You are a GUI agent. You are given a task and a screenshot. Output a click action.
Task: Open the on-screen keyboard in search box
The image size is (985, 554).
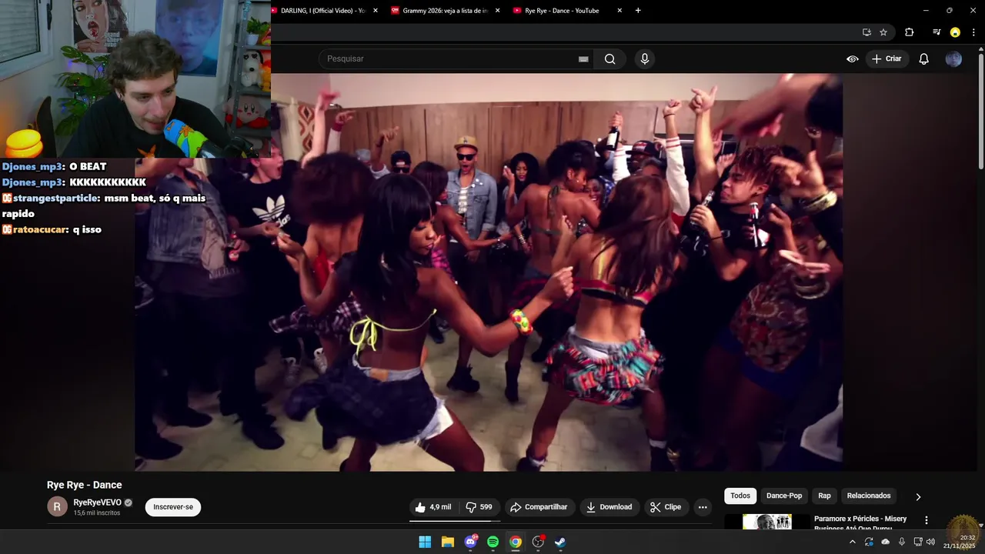click(x=583, y=59)
